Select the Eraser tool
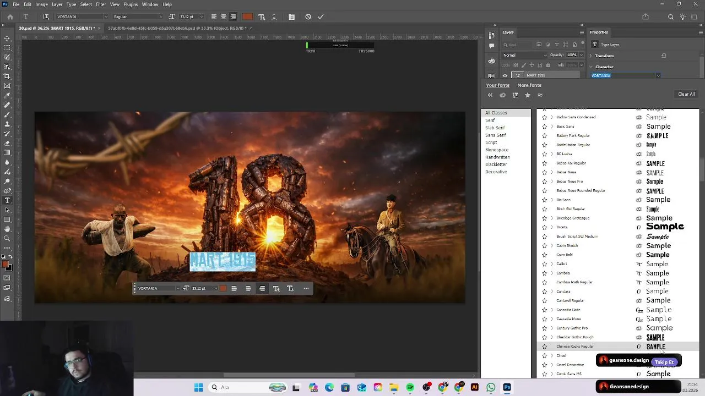The width and height of the screenshot is (705, 396). tap(7, 143)
